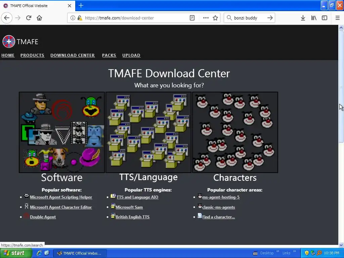
Task: Open the Double Agent link
Action: [x=43, y=217]
